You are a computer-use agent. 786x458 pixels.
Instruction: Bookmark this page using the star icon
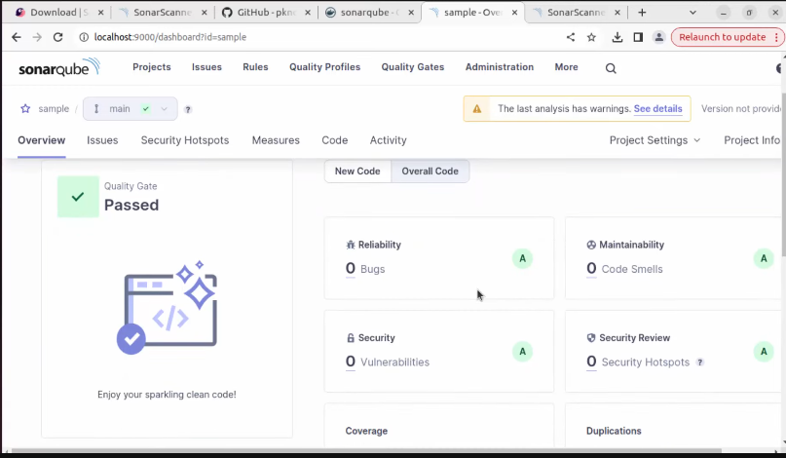pos(591,37)
